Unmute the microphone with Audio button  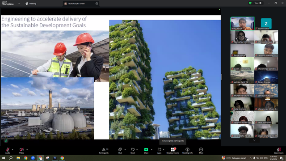(8, 151)
